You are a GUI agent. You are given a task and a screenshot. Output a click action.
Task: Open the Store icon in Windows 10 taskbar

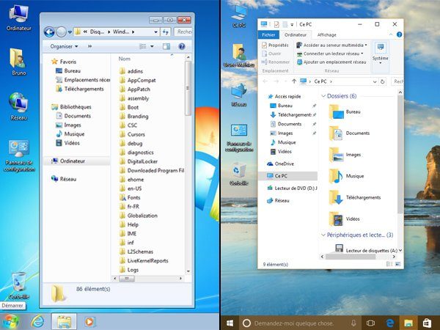(x=427, y=323)
